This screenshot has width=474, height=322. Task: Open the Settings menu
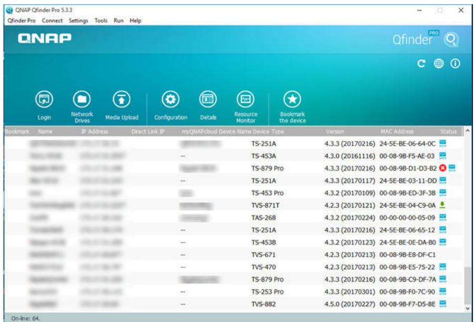point(78,21)
